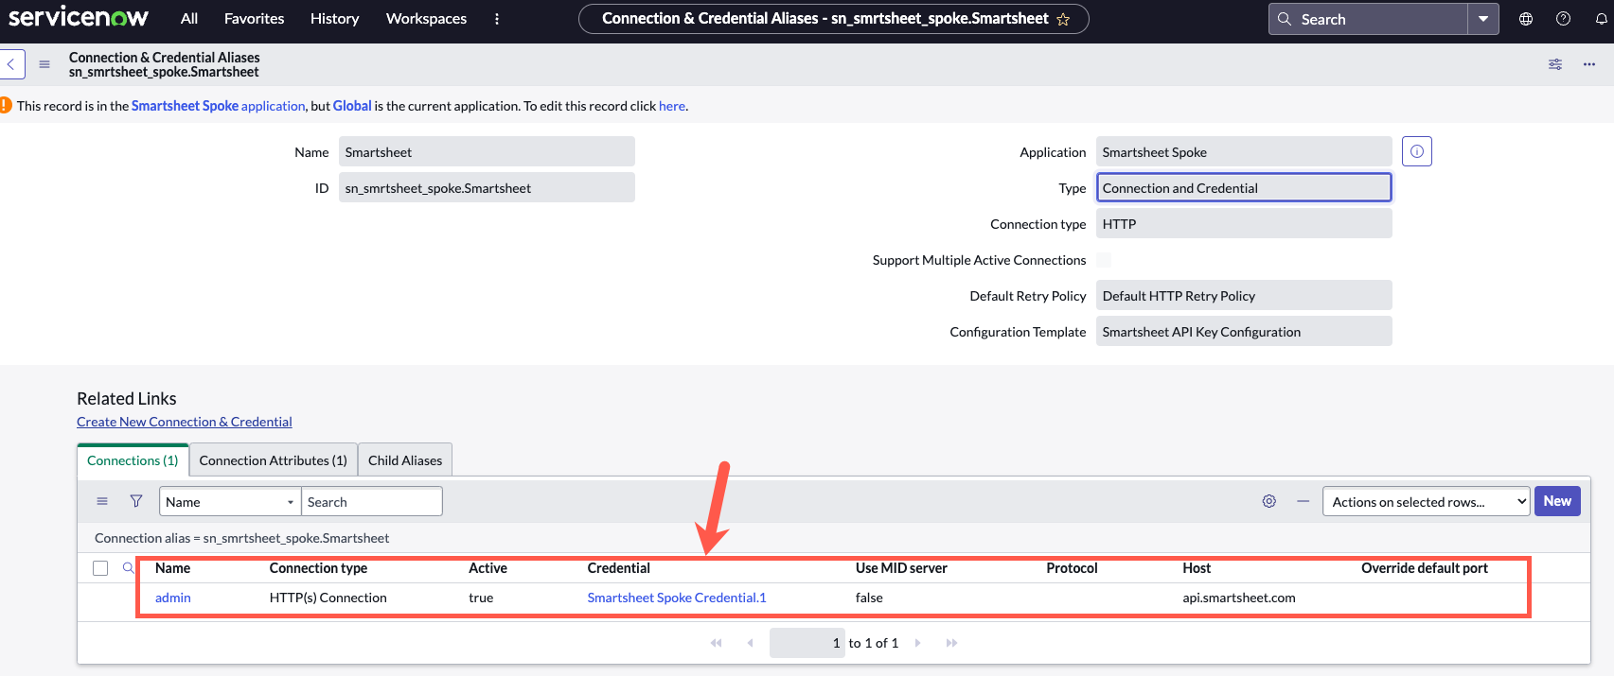
Task: Click the list Search text field
Action: pyautogui.click(x=372, y=501)
